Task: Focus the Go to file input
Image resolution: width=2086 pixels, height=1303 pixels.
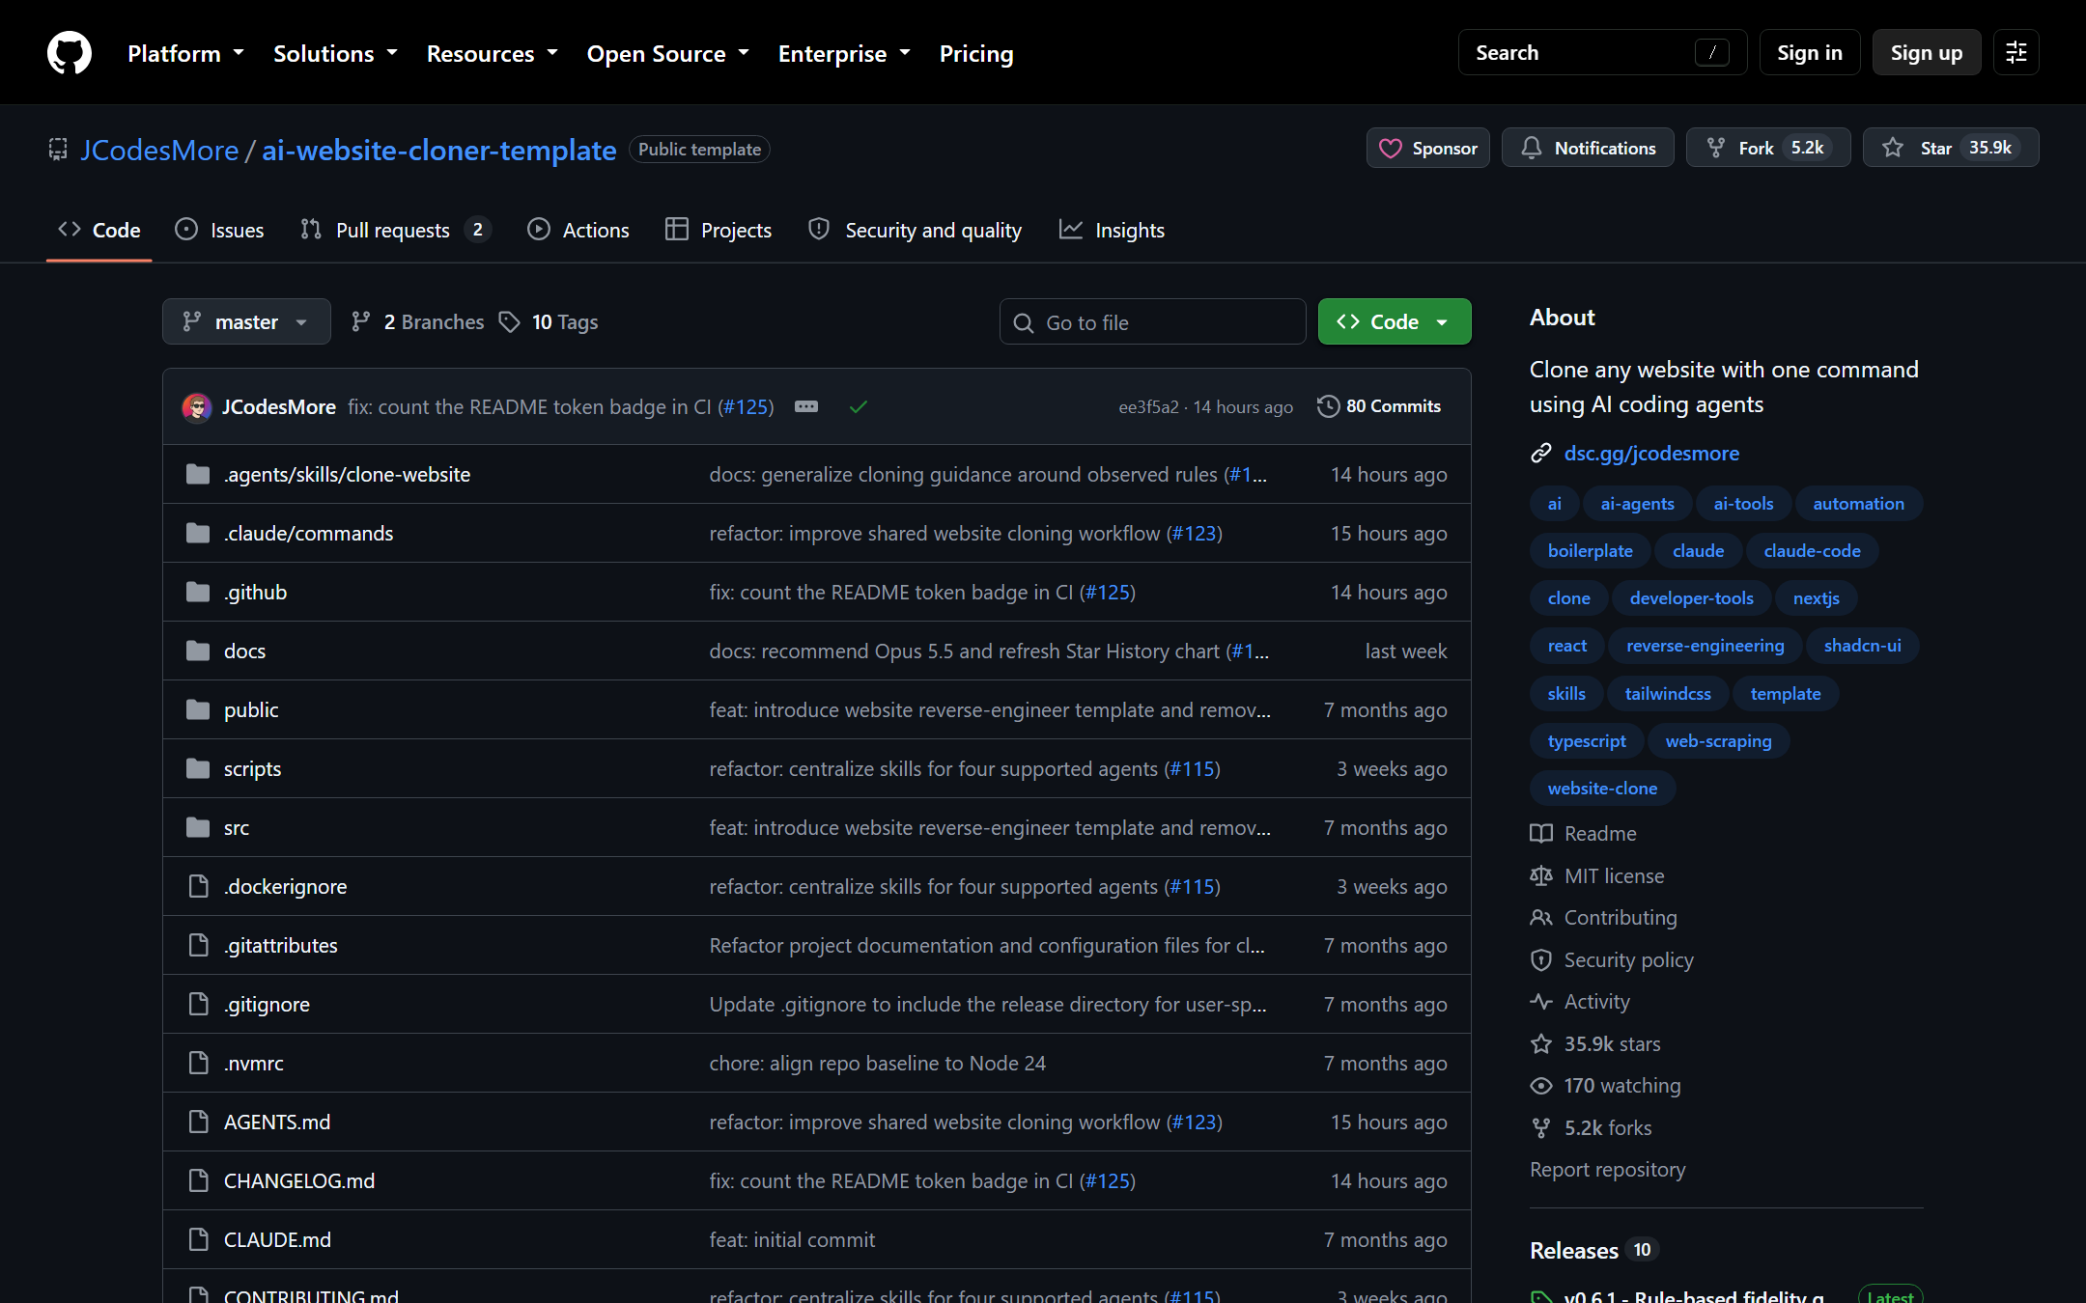Action: tap(1152, 322)
